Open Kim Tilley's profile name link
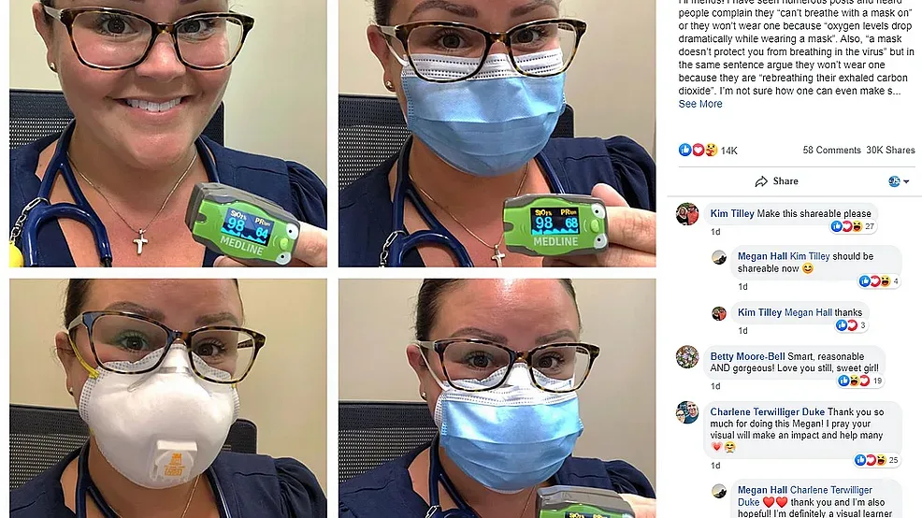922x518 pixels. 732,213
